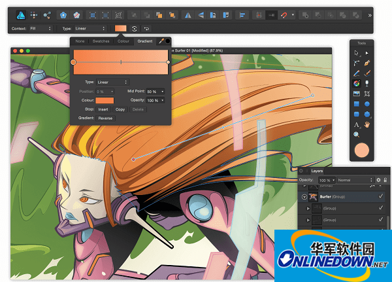
Task: Click the peach fill colour circle in Tools
Action: pos(361,150)
